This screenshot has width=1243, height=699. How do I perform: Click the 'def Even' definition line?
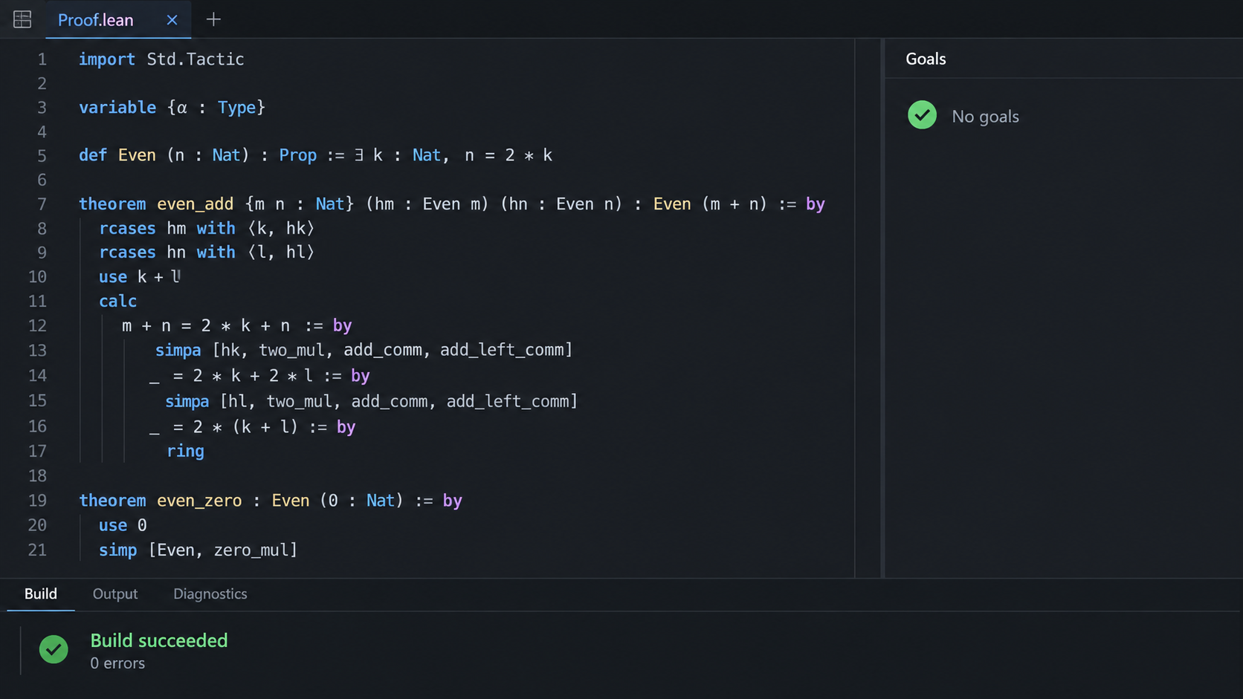(315, 155)
